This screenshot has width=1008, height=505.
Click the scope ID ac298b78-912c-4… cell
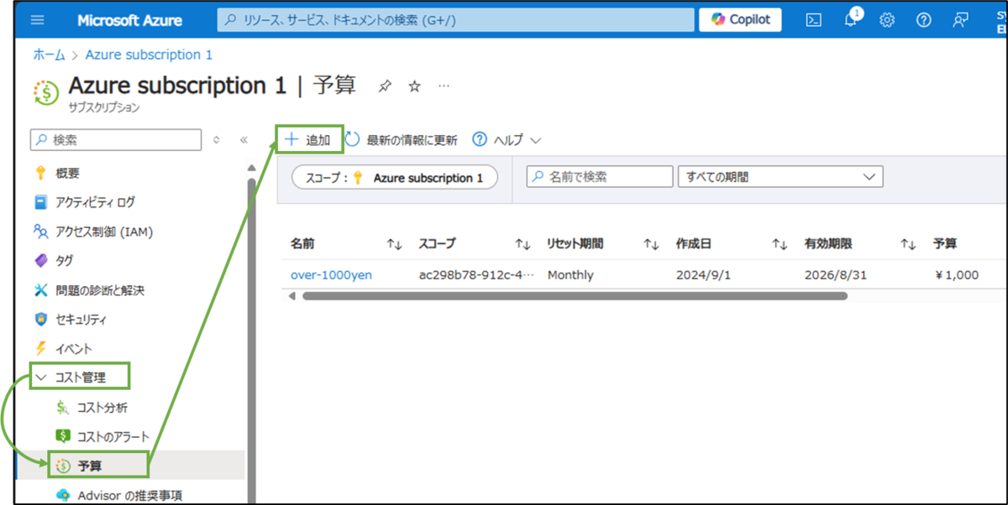click(476, 274)
